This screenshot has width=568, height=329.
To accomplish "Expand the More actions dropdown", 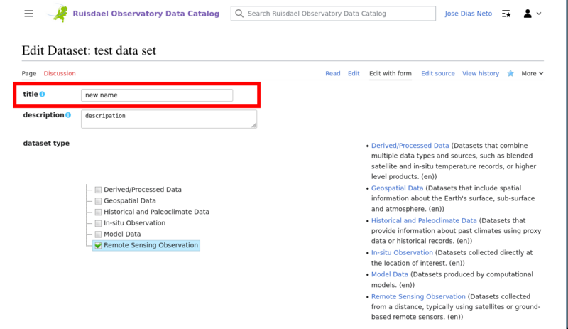I will click(x=532, y=73).
